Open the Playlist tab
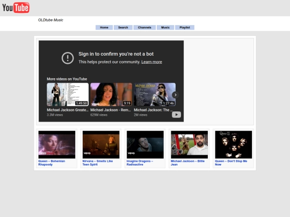 (185, 27)
